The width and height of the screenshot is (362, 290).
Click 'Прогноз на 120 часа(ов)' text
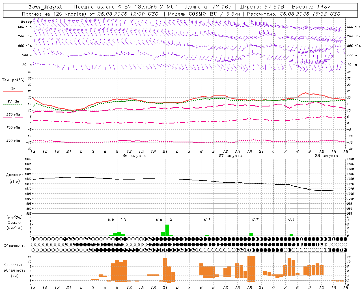[x=54, y=14]
